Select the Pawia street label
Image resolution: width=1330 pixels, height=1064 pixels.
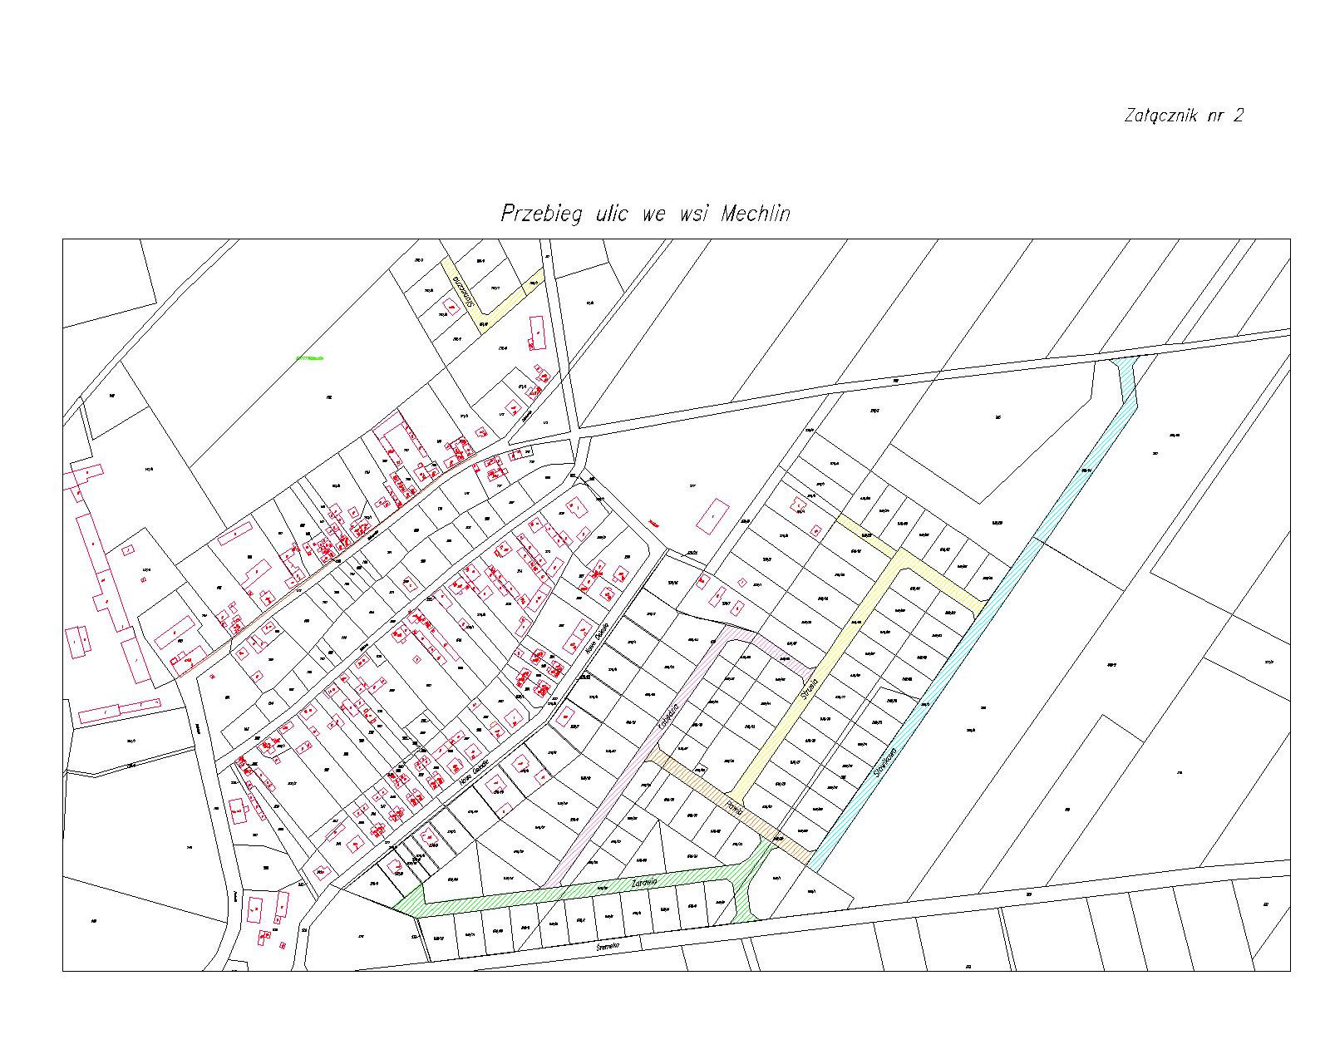[731, 805]
